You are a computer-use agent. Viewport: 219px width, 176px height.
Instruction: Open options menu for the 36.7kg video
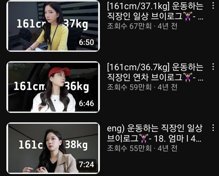[213, 67]
